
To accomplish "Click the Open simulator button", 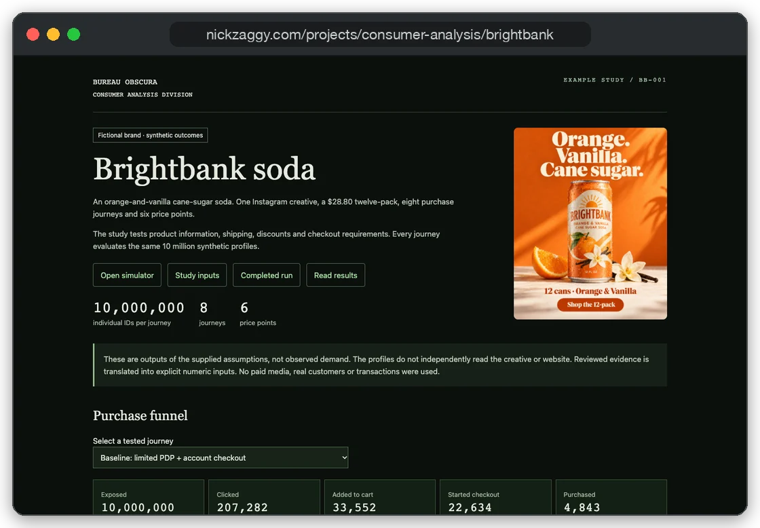I will point(127,275).
